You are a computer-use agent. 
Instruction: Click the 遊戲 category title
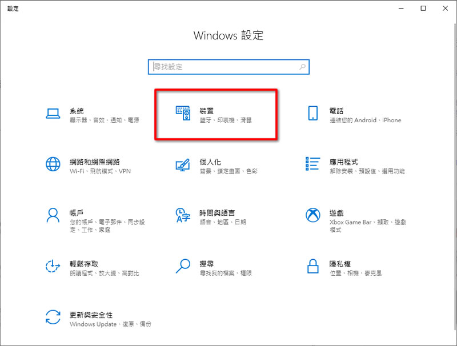tap(336, 213)
